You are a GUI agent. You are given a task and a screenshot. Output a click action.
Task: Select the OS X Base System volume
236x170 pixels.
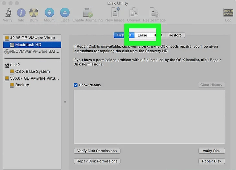pyautogui.click(x=32, y=72)
